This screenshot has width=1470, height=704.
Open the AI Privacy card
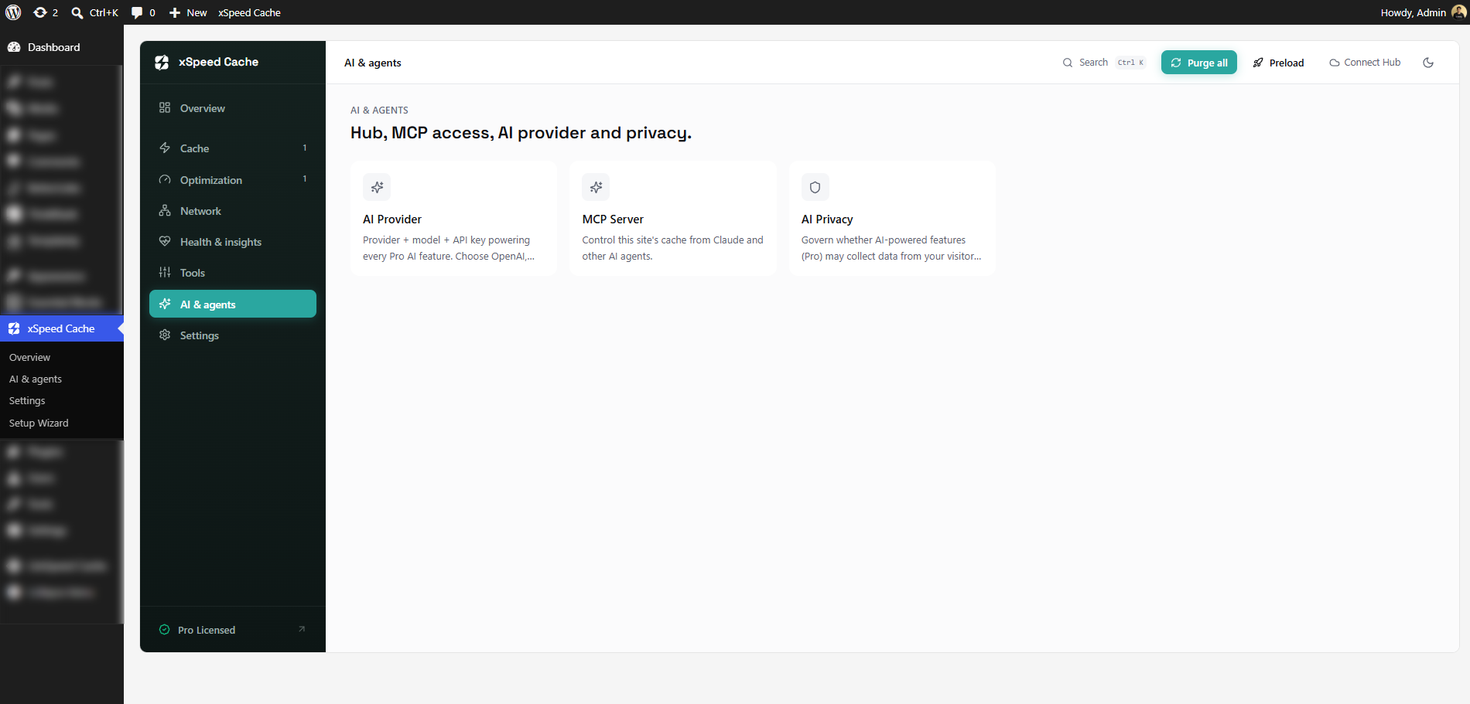tap(892, 219)
